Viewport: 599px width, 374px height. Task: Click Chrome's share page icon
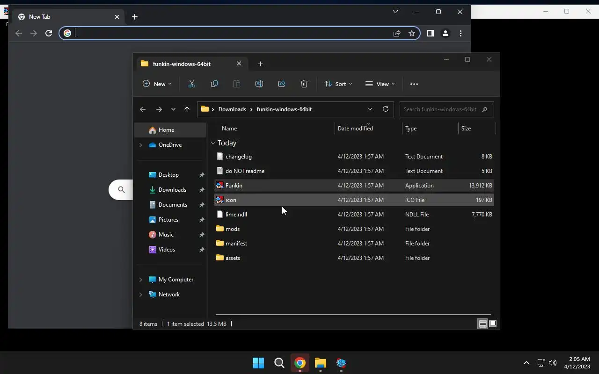[x=397, y=33]
